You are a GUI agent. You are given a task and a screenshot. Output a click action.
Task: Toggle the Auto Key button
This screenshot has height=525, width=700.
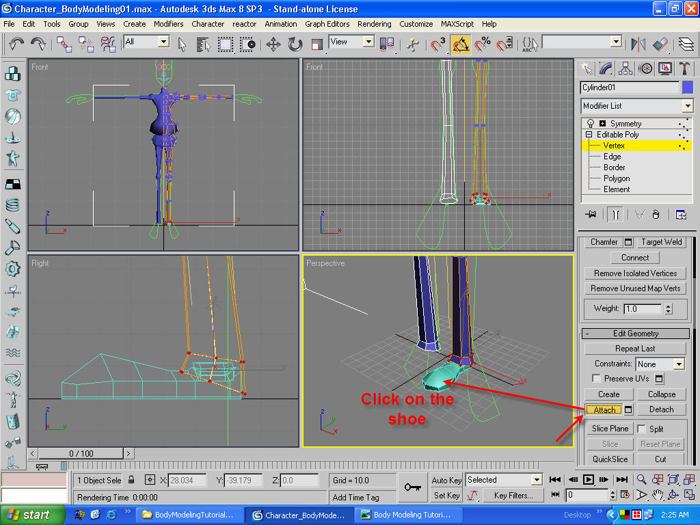click(446, 481)
